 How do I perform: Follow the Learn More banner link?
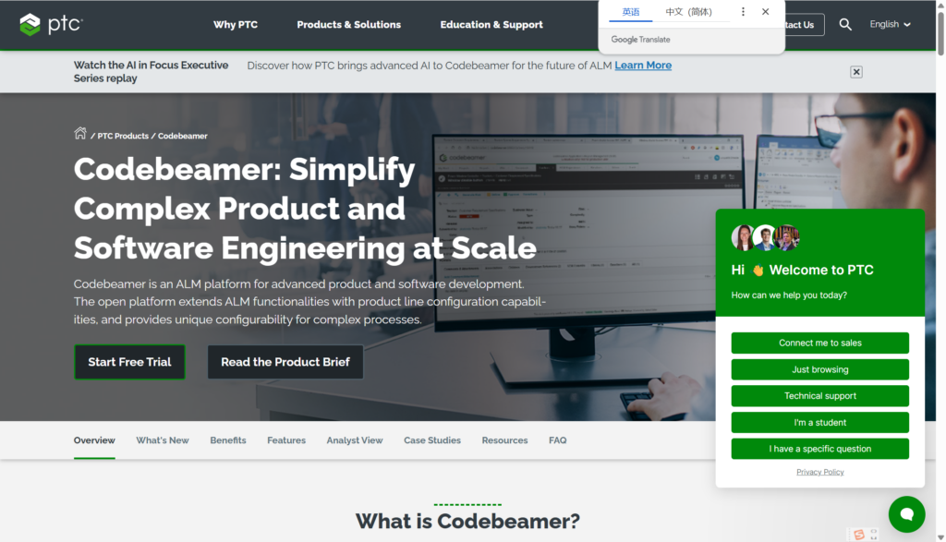[x=643, y=66]
